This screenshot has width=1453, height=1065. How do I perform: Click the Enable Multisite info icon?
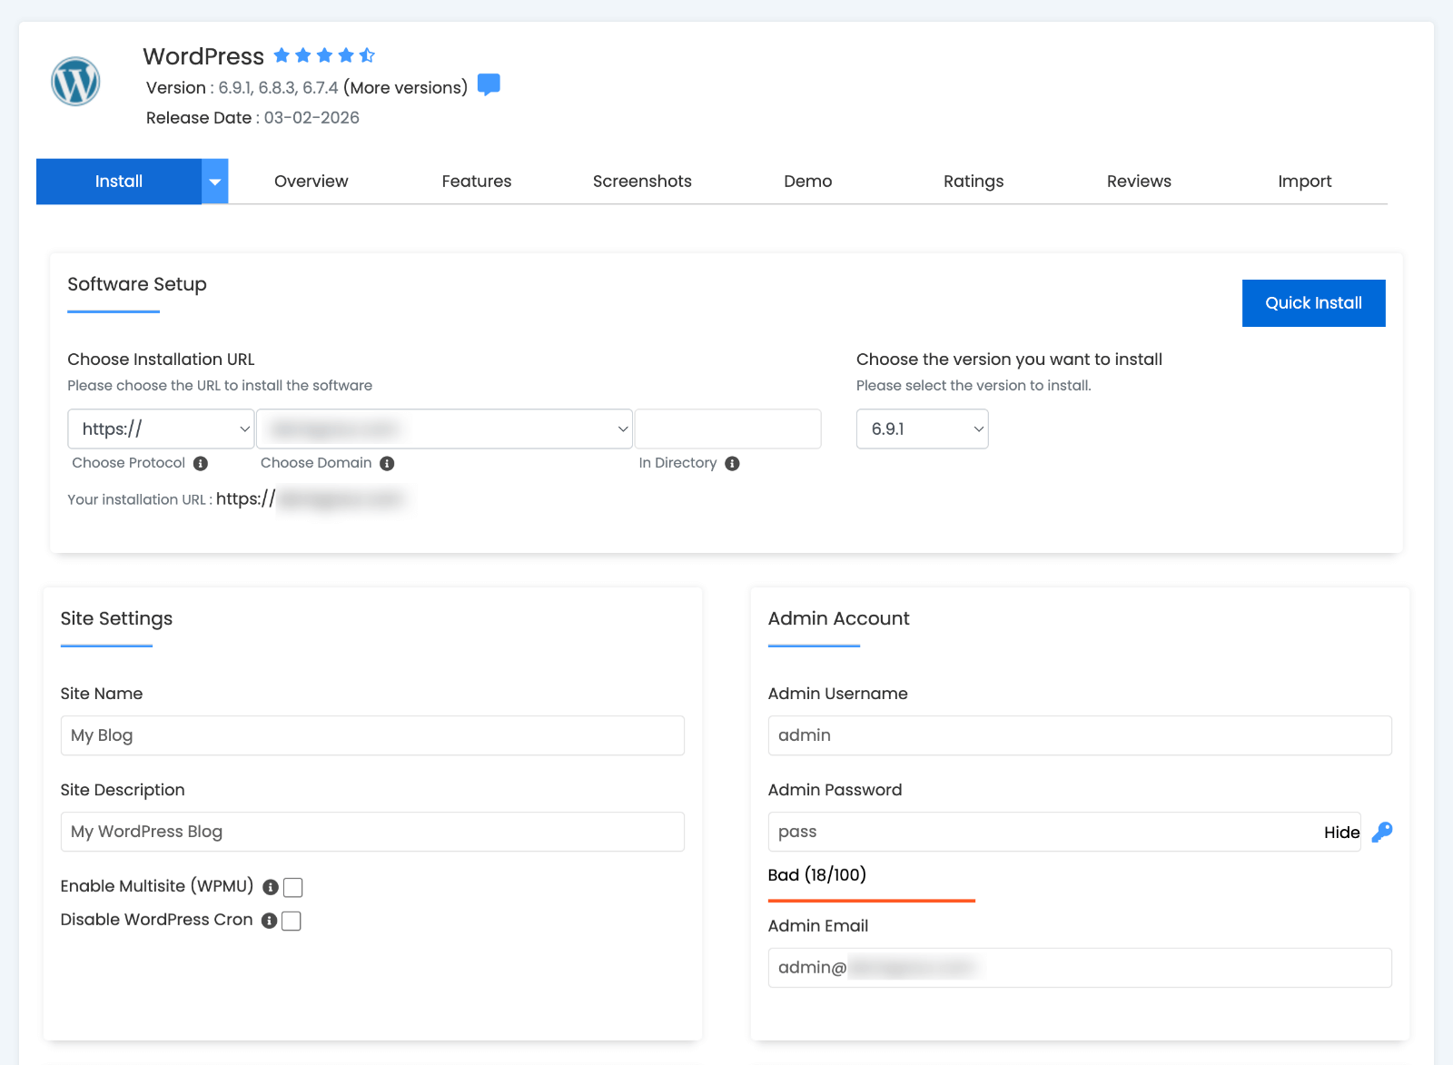(x=270, y=887)
